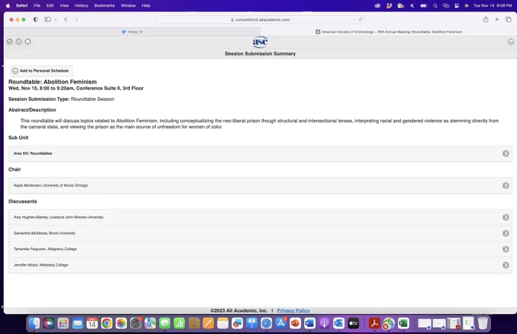Open Photos from the Dock
Screen dimensions: 517x334
point(121,323)
